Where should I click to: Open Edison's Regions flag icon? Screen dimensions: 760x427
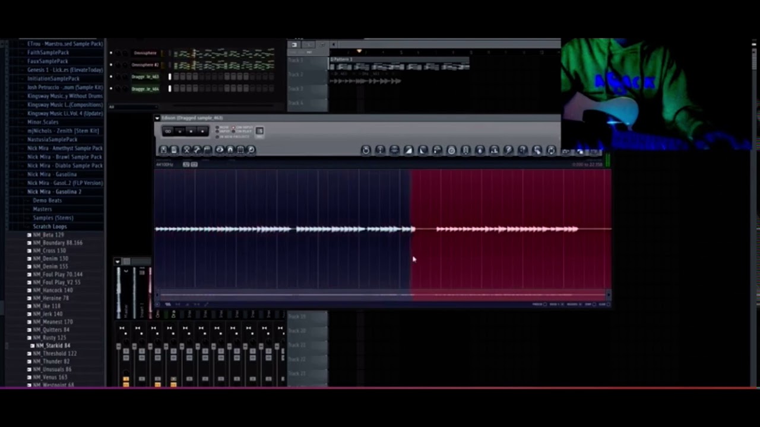pos(207,150)
